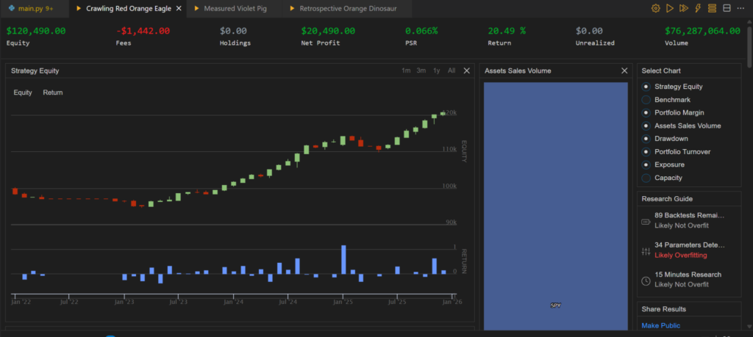Toggle the Return series legend
The height and width of the screenshot is (337, 753).
53,93
